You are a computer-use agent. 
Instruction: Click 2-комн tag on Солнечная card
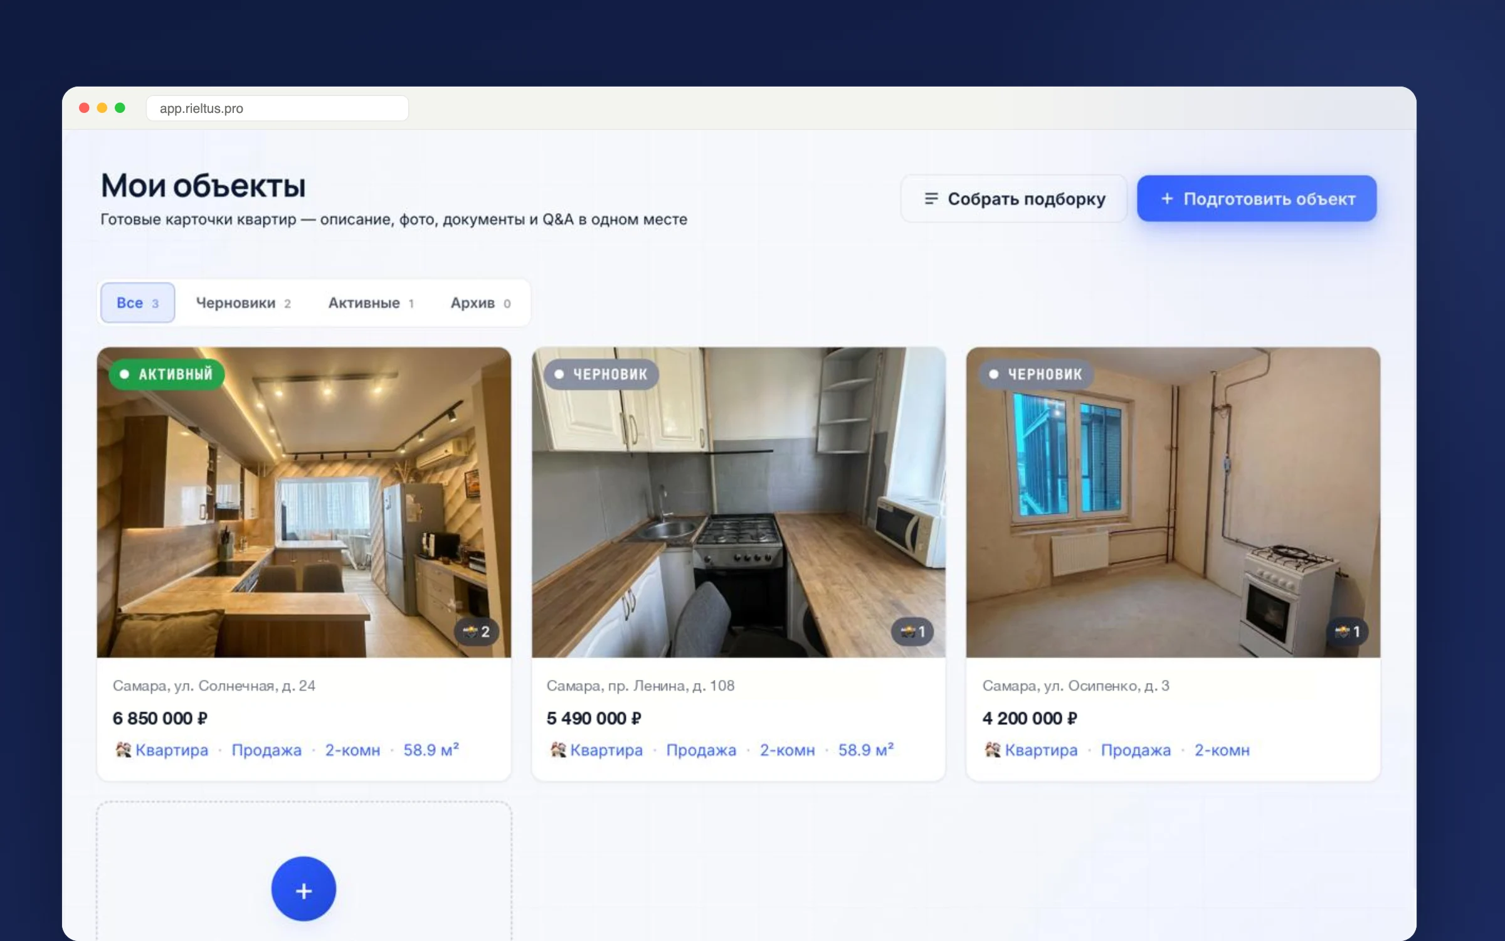coord(352,750)
